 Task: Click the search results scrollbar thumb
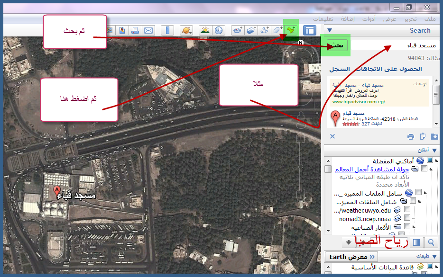436,95
